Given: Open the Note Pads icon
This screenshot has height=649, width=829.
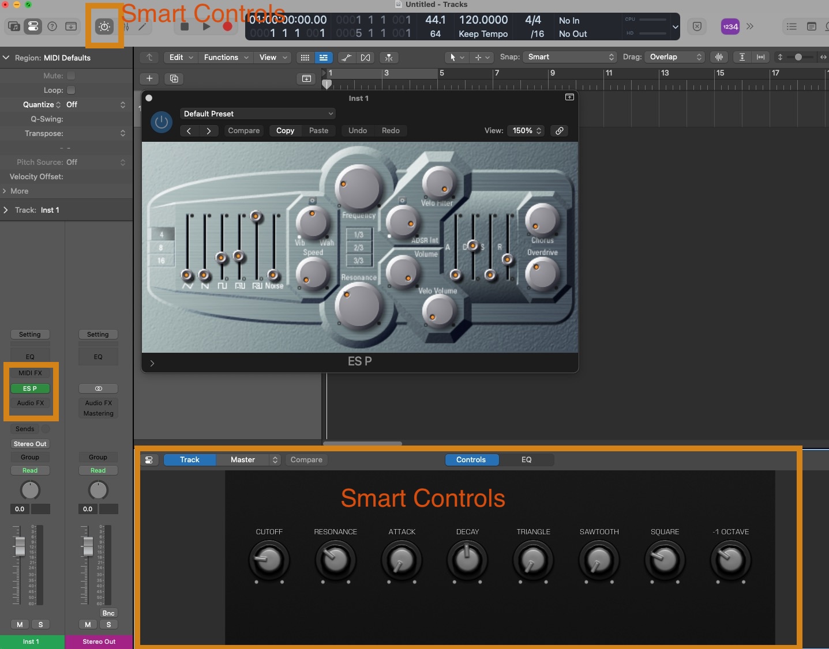Looking at the screenshot, I should (x=811, y=27).
